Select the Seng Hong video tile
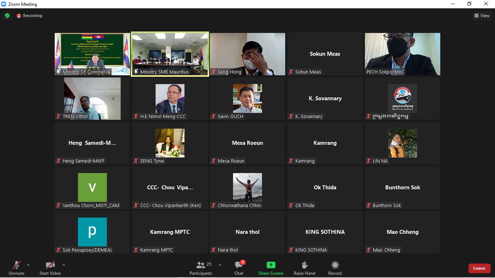 [247, 54]
